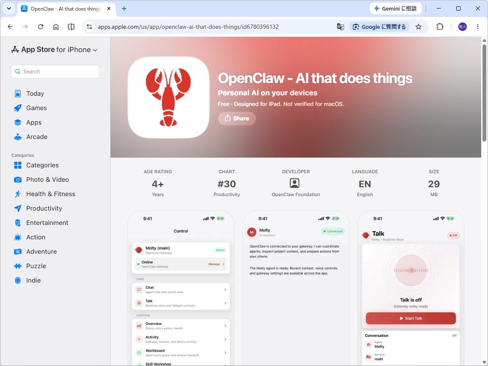Minimize the browser window

(x=439, y=9)
